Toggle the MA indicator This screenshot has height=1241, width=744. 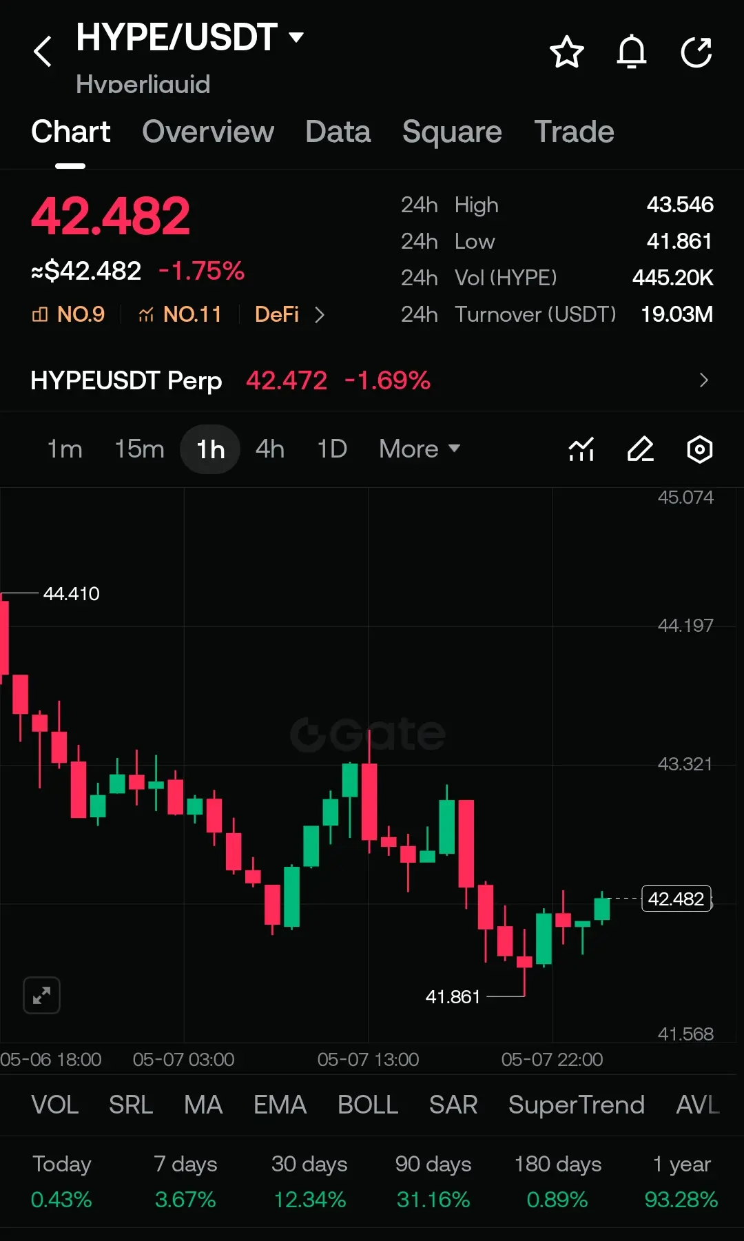[203, 1105]
